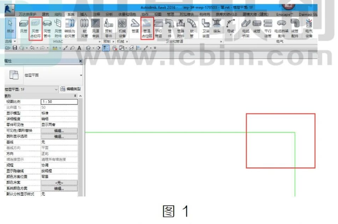Select the 电缆桥架 cable tray tool
Viewport: 338px width, 224px height.
[246, 28]
